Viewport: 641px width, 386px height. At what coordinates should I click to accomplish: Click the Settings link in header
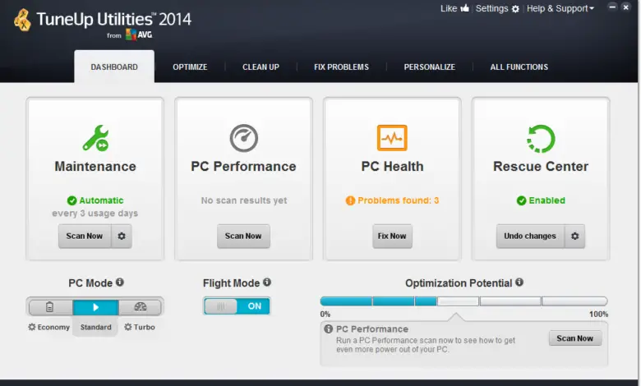click(491, 8)
